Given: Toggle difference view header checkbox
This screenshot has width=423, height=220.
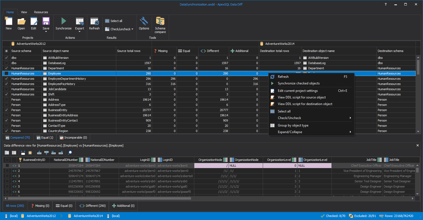Looking at the screenshot, I should pyautogui.click(x=7, y=160).
